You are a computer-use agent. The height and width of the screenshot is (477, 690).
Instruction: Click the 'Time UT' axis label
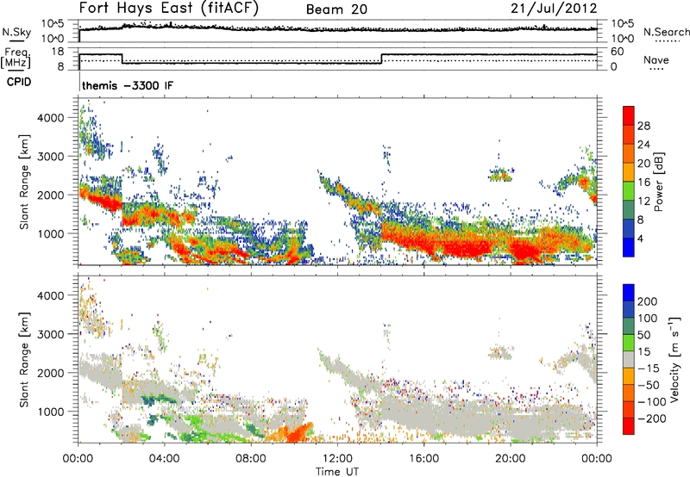[x=337, y=472]
